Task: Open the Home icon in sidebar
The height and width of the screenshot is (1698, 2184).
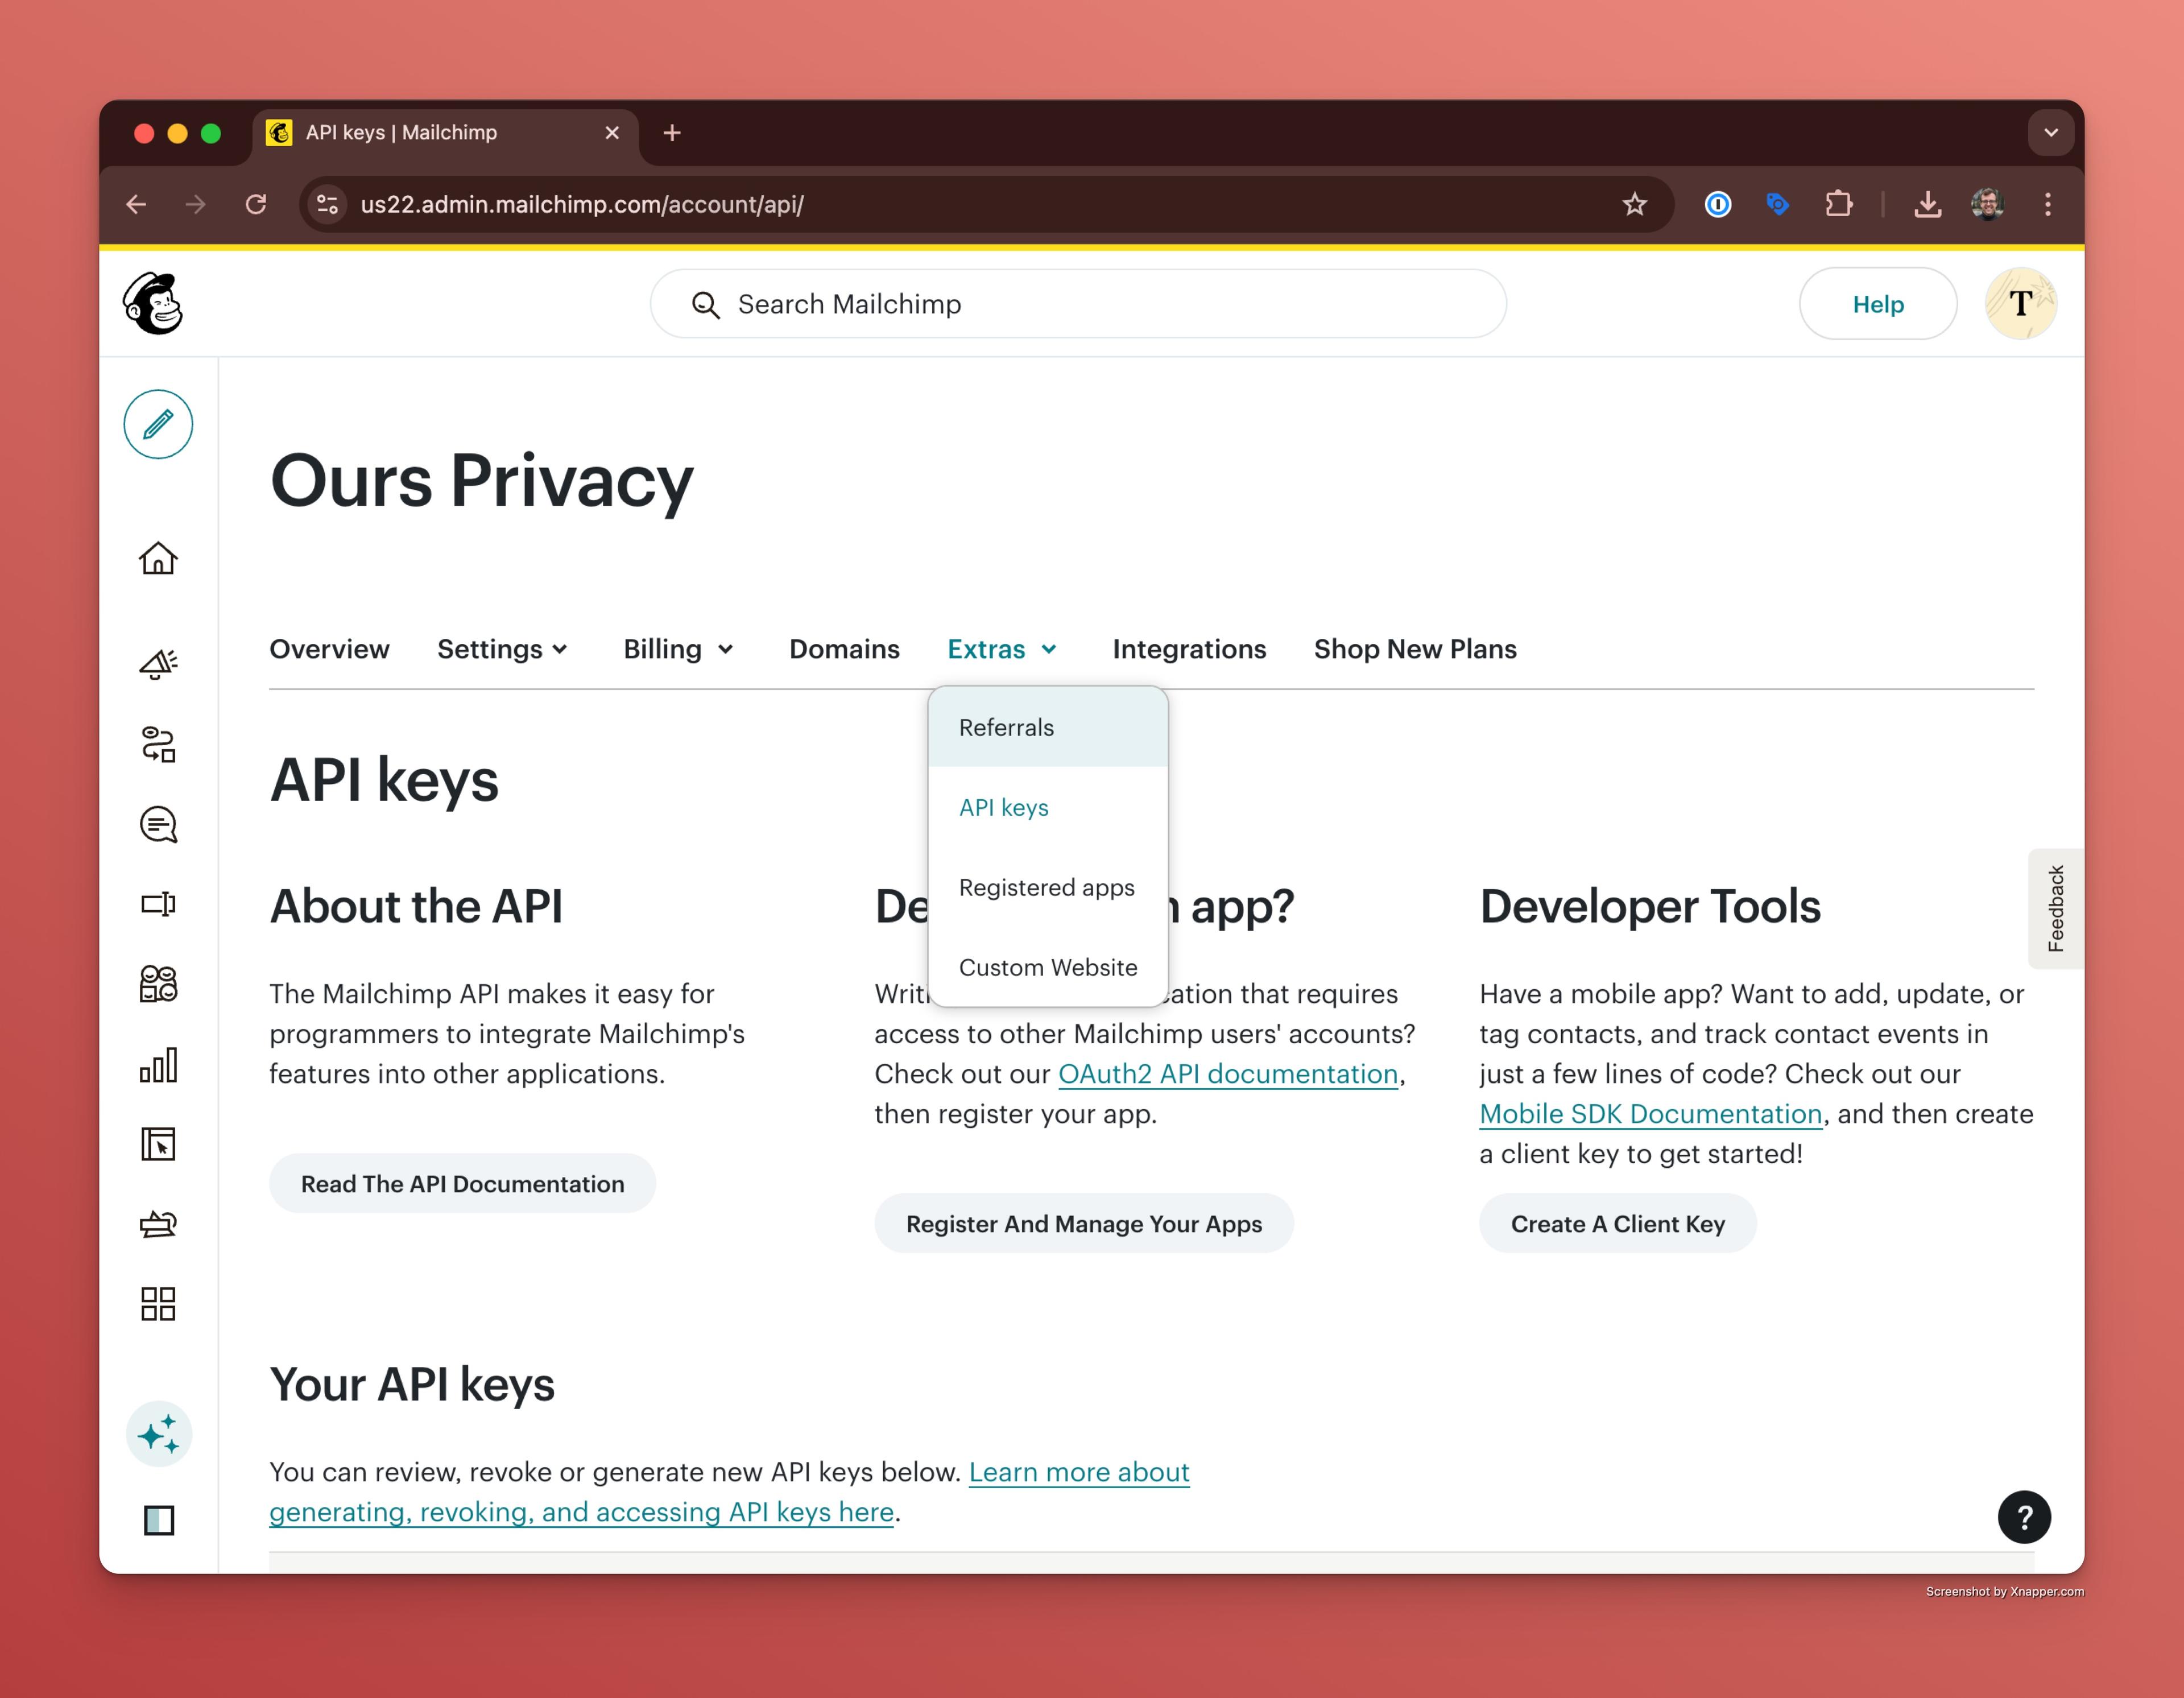Action: (x=158, y=558)
